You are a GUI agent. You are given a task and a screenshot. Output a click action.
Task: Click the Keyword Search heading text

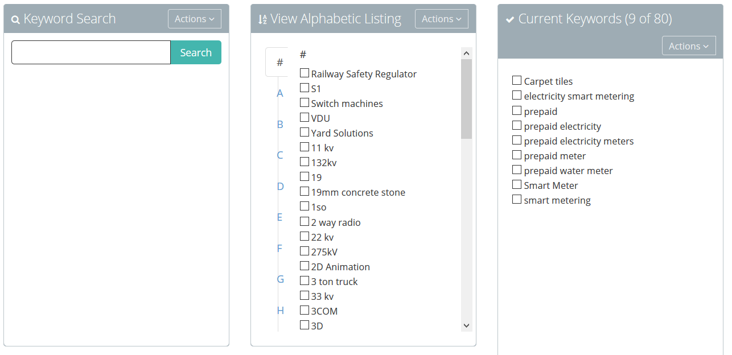coord(69,19)
